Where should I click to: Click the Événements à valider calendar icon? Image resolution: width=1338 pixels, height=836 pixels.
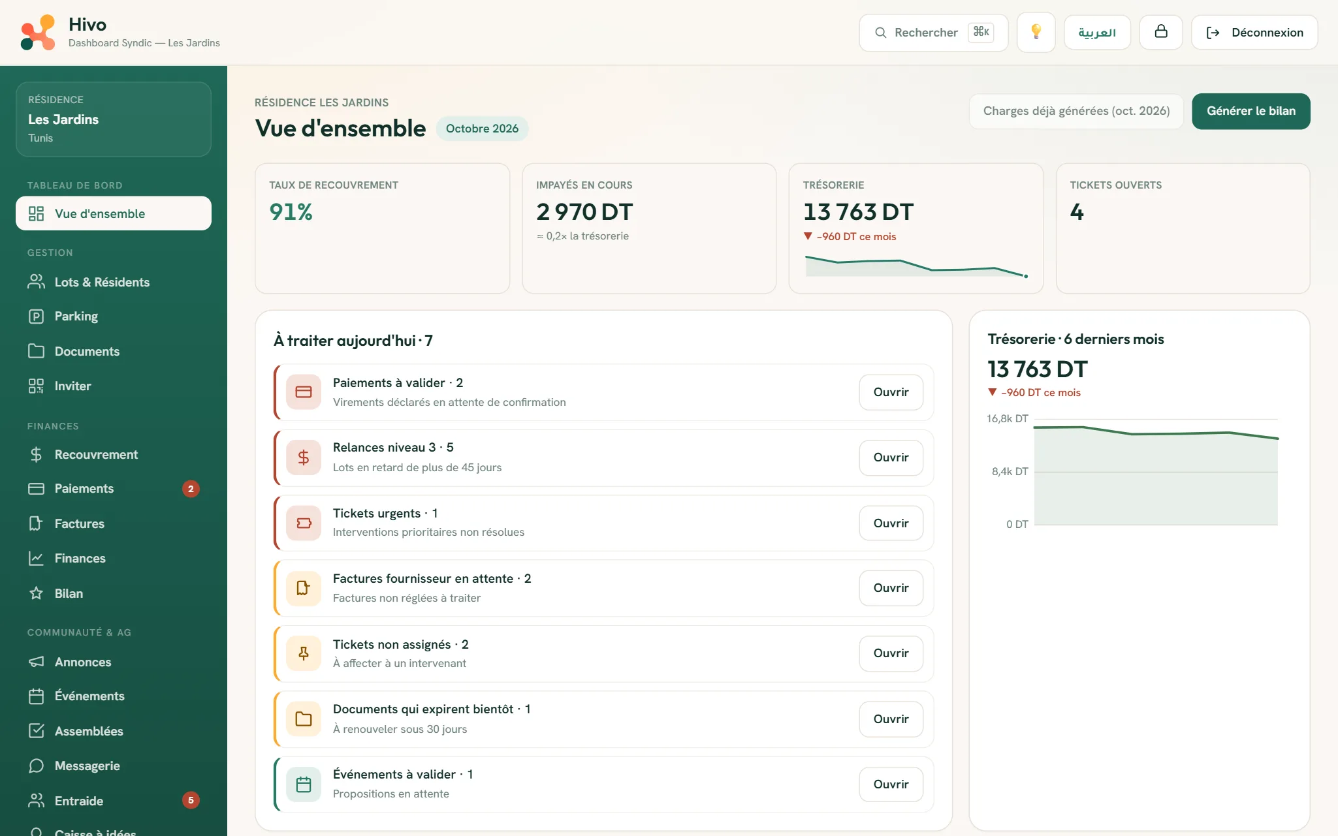[x=304, y=784]
